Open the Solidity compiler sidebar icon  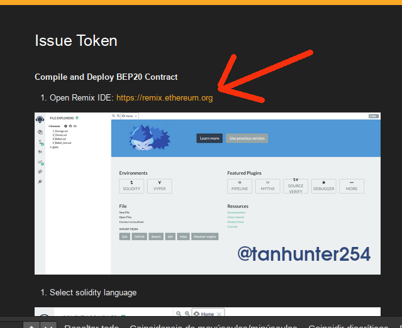[x=40, y=143]
